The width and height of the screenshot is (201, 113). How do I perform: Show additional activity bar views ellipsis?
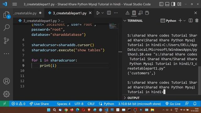[6, 54]
